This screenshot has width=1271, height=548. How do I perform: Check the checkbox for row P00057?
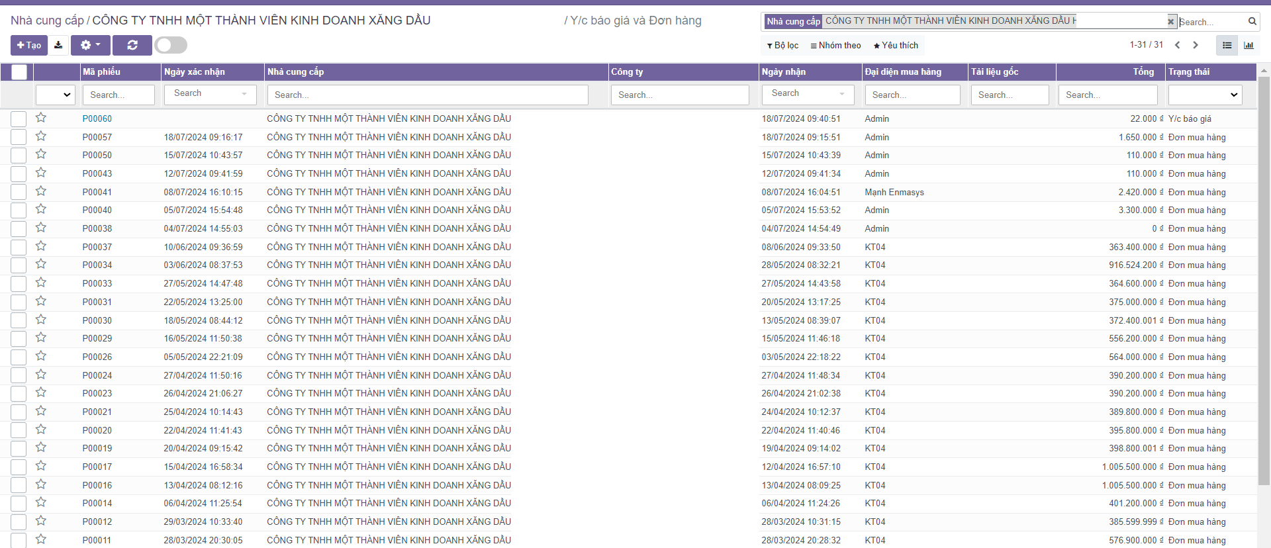19,137
